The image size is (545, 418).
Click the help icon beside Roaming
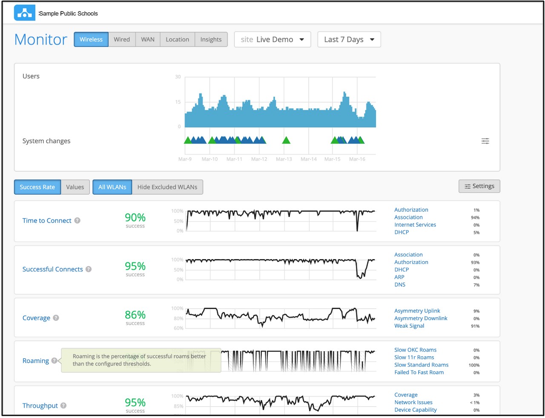[54, 360]
